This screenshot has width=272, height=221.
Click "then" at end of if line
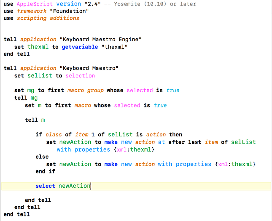pyautogui.click(x=175, y=135)
